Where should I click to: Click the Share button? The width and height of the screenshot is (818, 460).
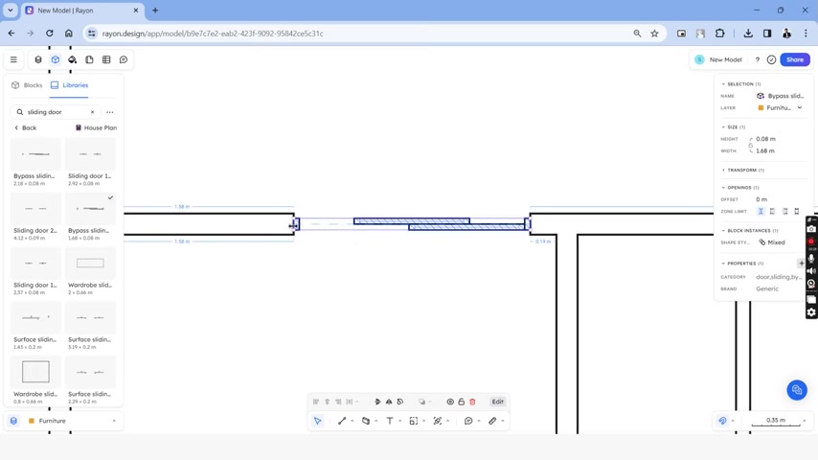(794, 59)
